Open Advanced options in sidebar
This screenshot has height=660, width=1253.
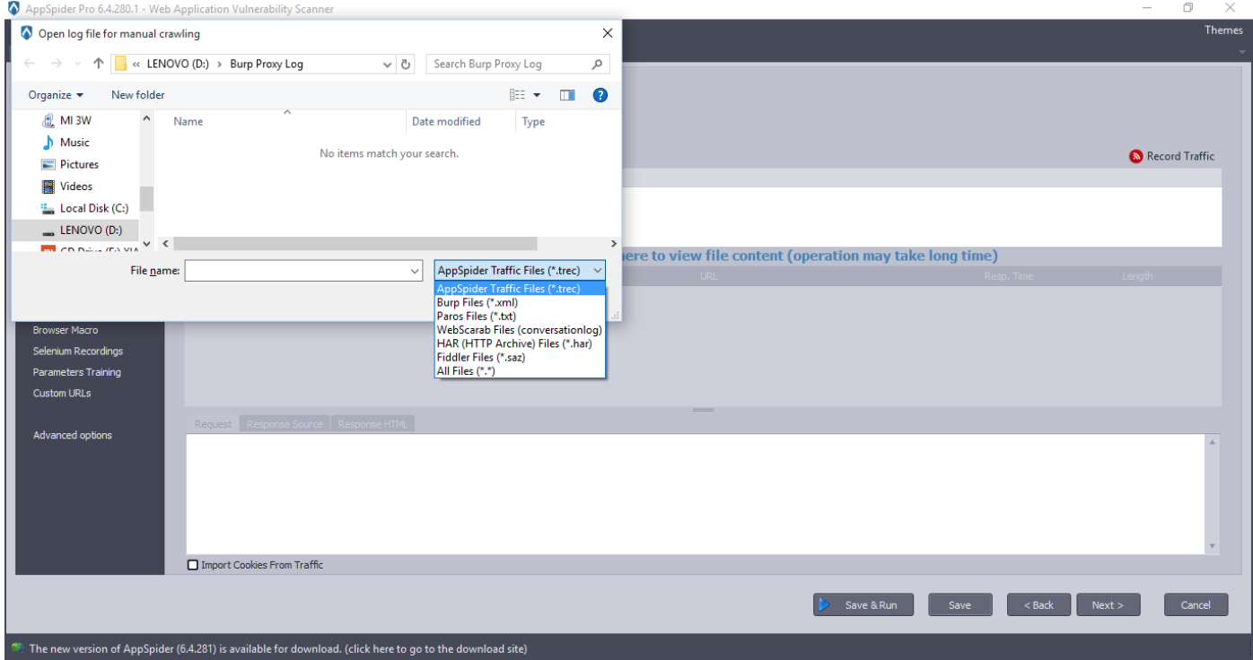point(73,435)
